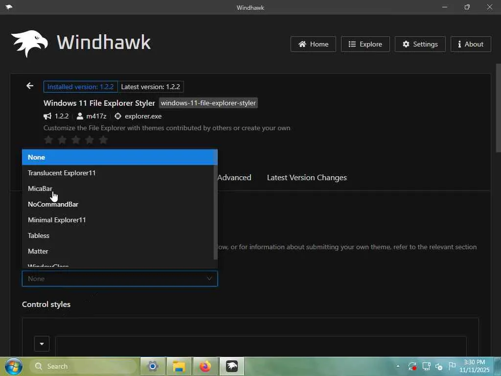Screen dimensions: 501x376
Task: Open the Windows Start button
Action: 14,366
